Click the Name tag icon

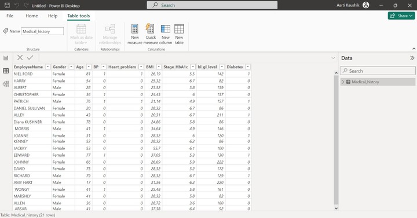[x=6, y=31]
